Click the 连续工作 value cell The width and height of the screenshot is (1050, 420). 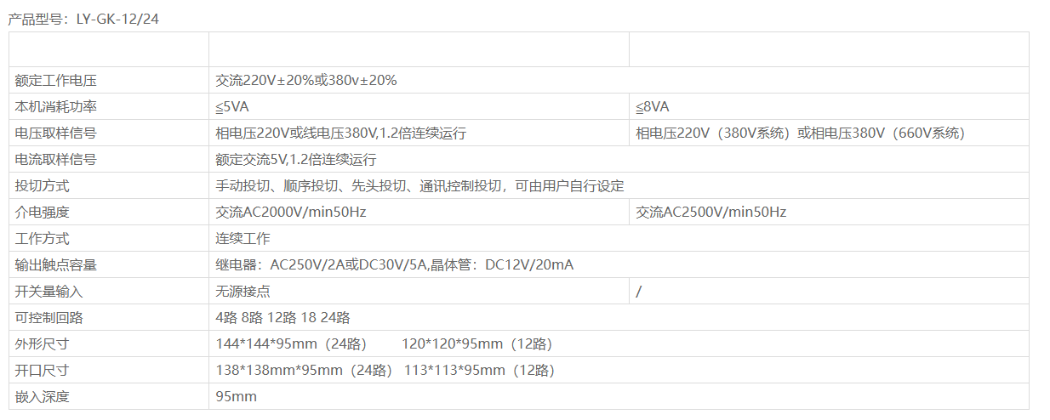pyautogui.click(x=243, y=239)
